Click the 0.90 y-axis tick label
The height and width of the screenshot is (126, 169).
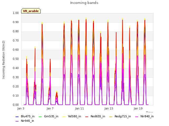point(16,22)
